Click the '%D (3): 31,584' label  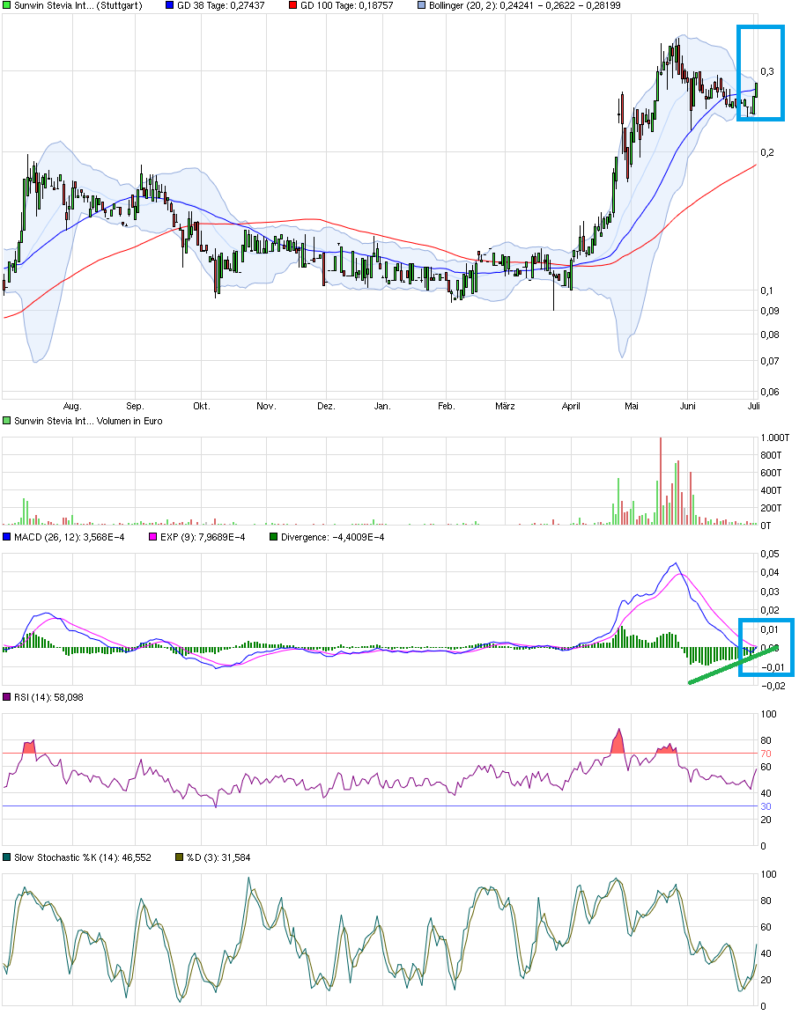coord(218,857)
